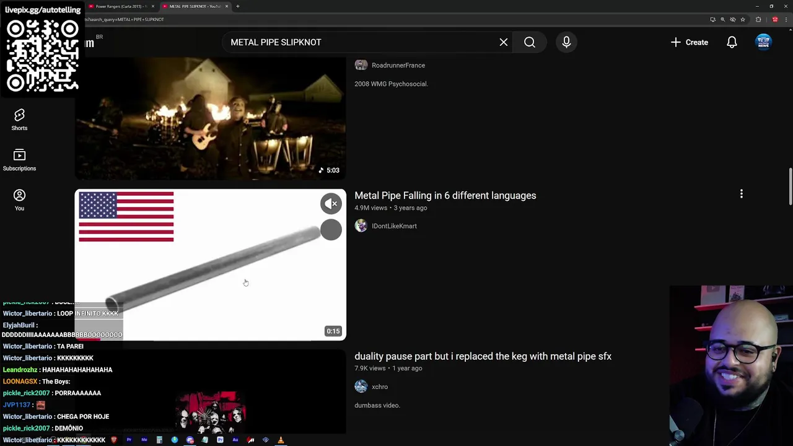Click the xchro channel avatar

pos(361,387)
